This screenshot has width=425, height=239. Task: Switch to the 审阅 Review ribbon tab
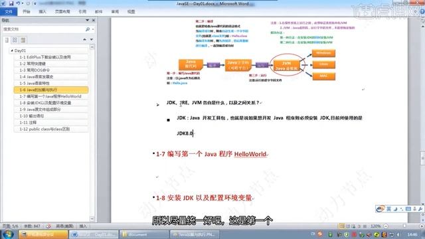[115, 12]
